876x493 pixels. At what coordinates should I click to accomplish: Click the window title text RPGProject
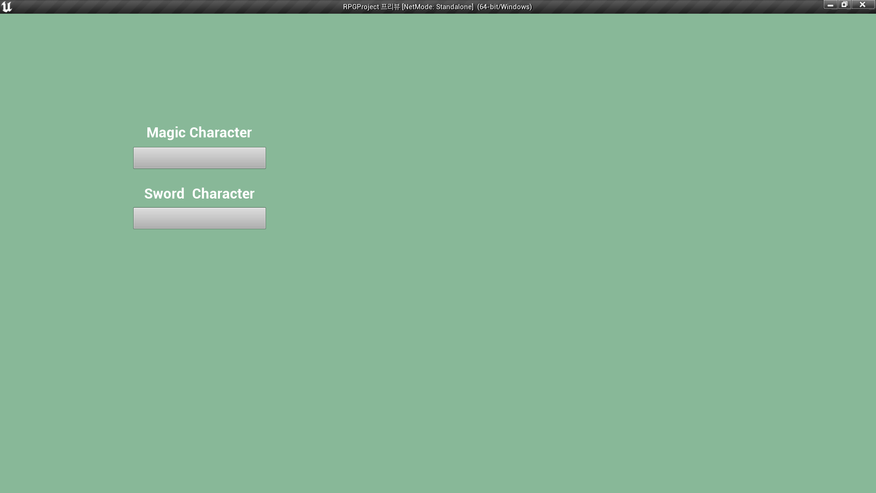(x=361, y=7)
